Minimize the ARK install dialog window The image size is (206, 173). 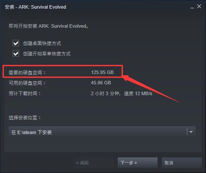click(x=192, y=7)
